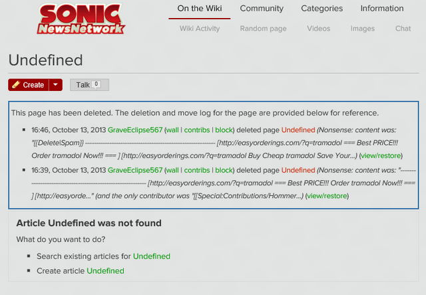Screen dimensions: 426x295
Task: Go to Wiki Activity
Action: click(x=200, y=29)
